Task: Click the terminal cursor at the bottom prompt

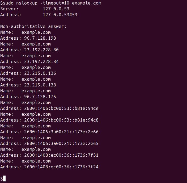Action: coord(4,179)
